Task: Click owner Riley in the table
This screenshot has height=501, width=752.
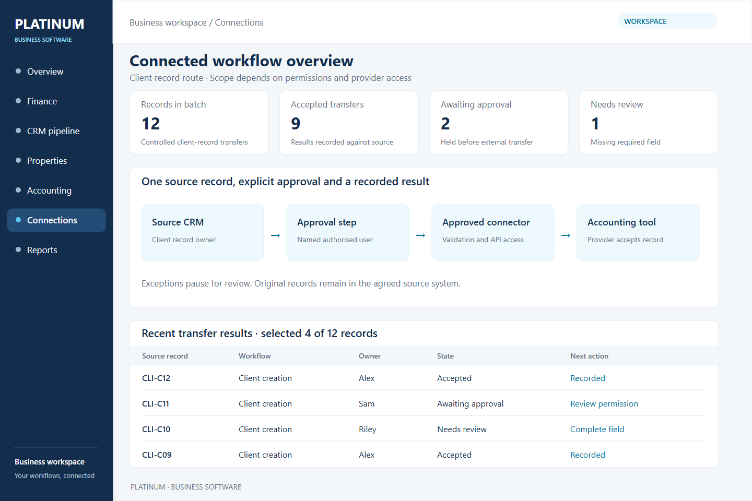Action: (x=368, y=430)
